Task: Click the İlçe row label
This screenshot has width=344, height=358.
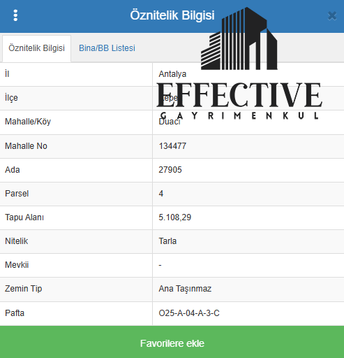Action: 11,98
